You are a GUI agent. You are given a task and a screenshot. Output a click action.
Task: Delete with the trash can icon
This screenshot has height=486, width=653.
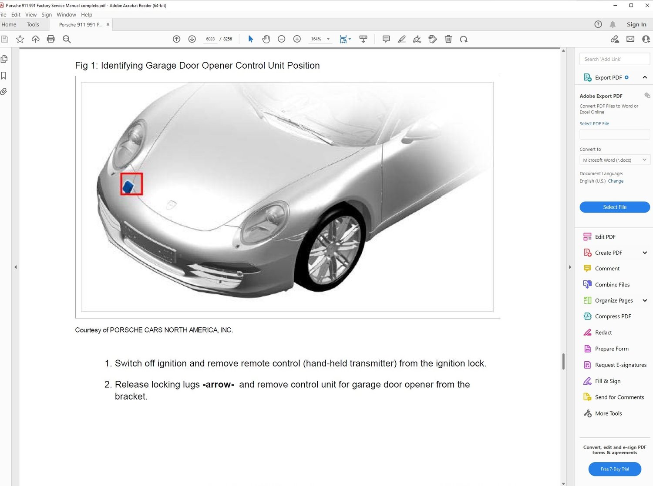tap(448, 39)
